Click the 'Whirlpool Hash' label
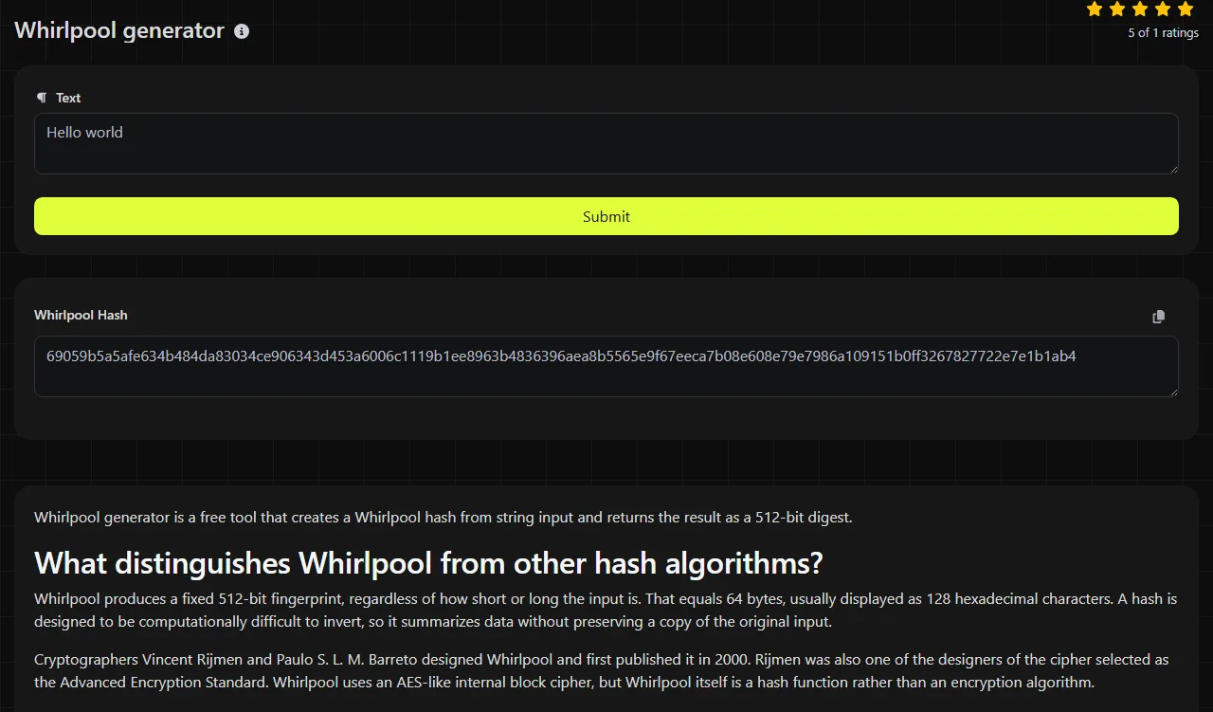The image size is (1213, 712). coord(81,315)
